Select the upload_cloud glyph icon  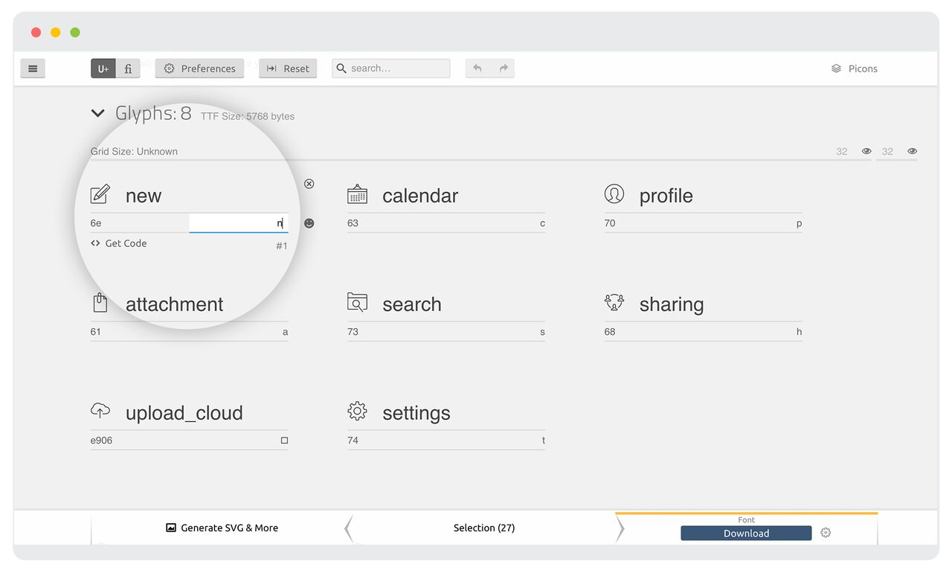point(100,411)
